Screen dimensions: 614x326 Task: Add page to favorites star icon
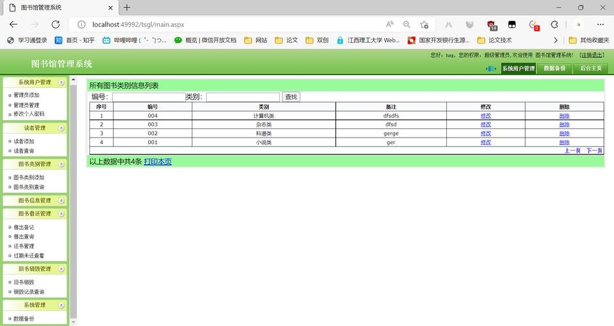[425, 24]
